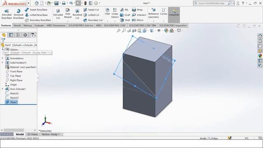
Task: Choose Lofted Boss/Base feature
Action: [37, 15]
